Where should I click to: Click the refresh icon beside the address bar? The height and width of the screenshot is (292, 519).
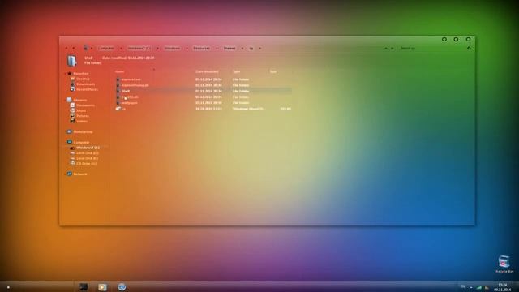point(392,49)
